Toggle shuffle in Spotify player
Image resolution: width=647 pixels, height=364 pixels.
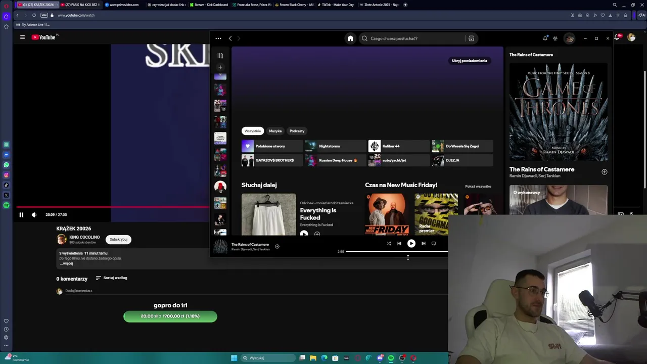(389, 244)
